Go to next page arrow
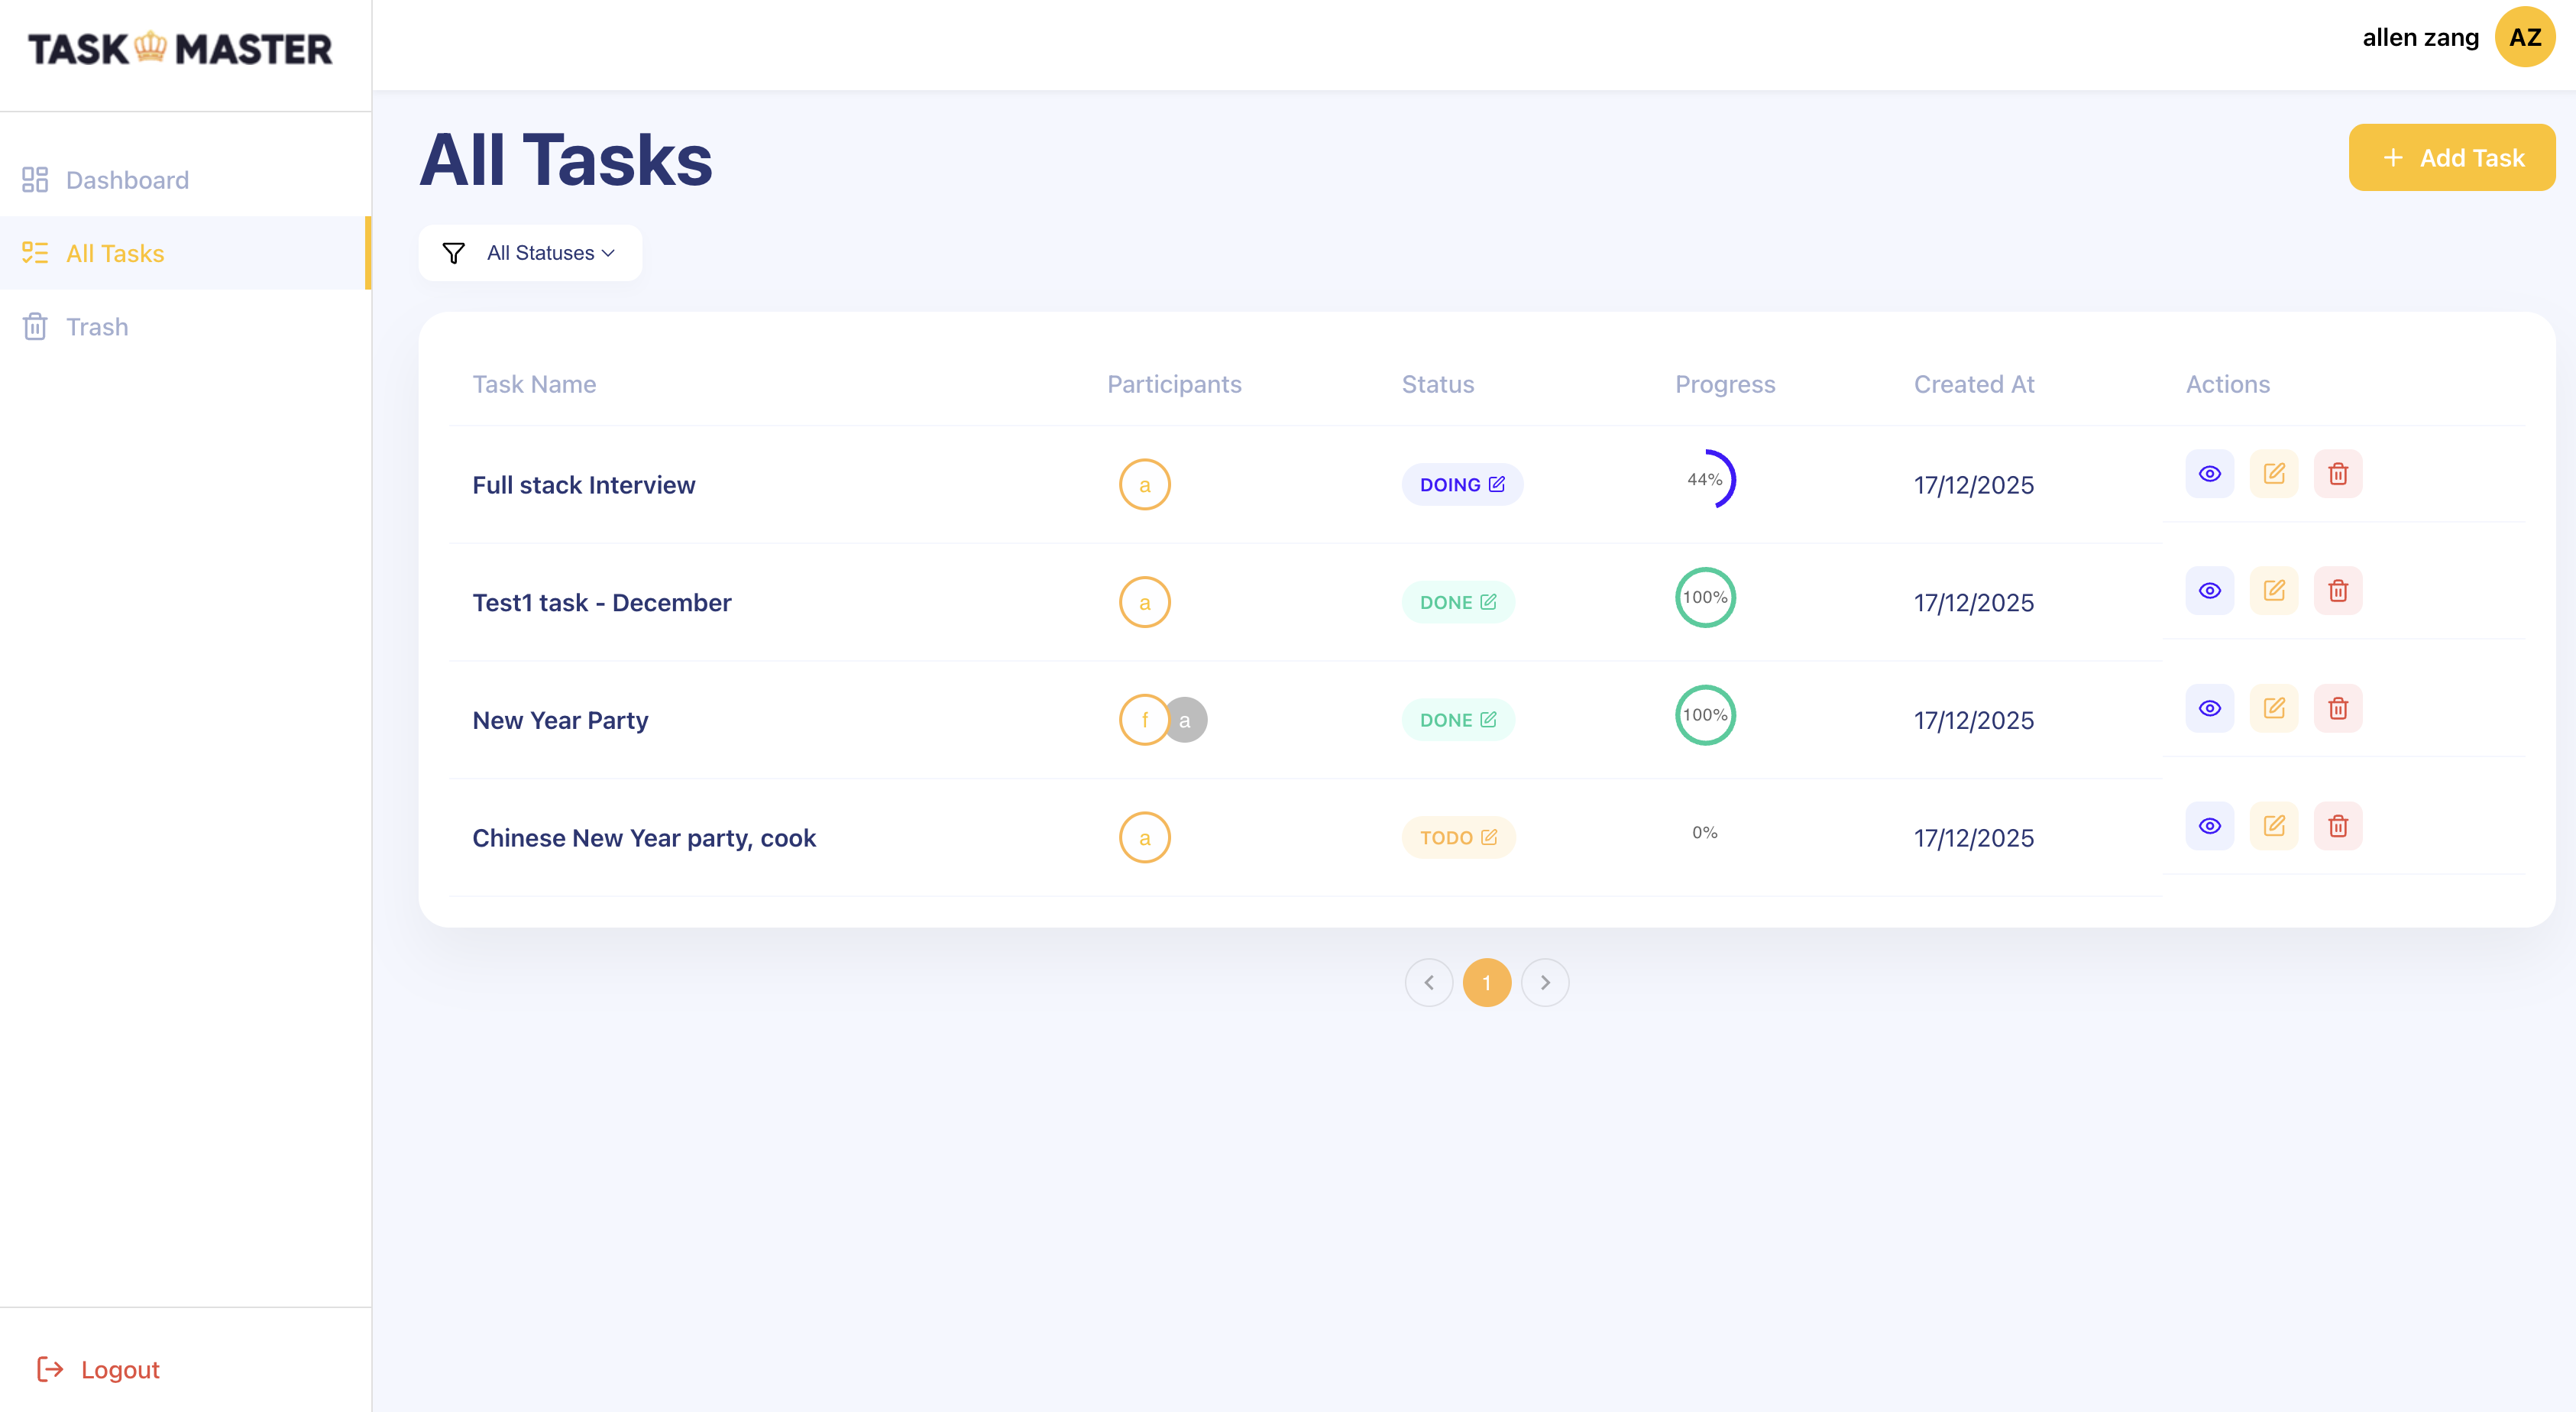 pyautogui.click(x=1545, y=983)
